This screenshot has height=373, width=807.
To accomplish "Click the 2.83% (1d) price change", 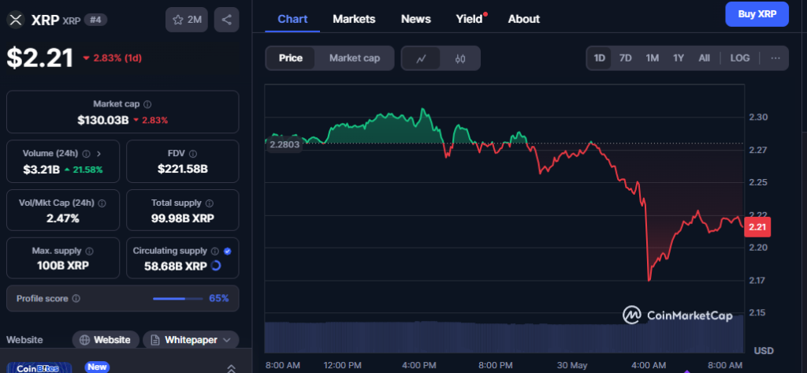I will (x=112, y=58).
